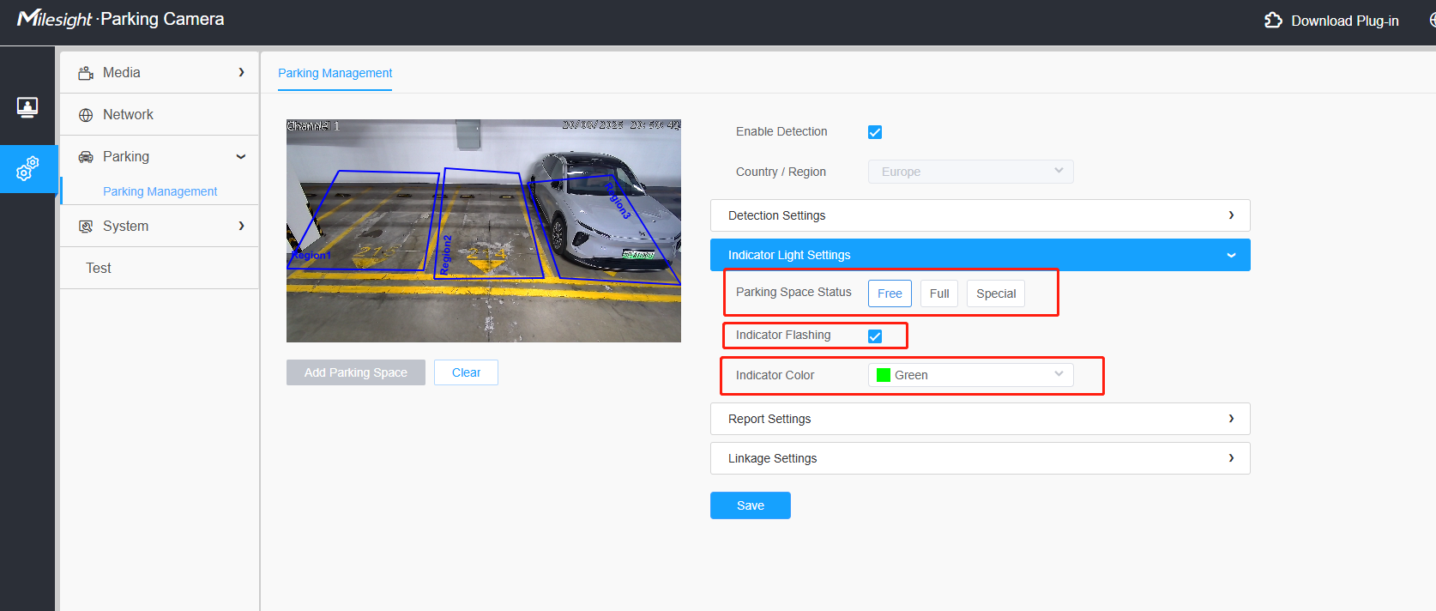Select Full parking space status

tap(939, 293)
